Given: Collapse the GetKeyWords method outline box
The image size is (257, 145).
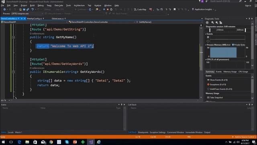Looking at the screenshot, I should [x=13, y=72].
